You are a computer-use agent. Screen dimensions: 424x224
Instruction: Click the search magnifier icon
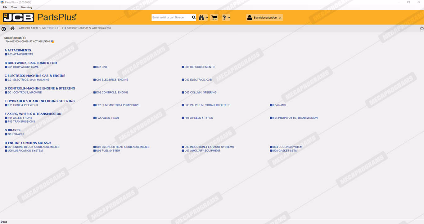pyautogui.click(x=194, y=18)
